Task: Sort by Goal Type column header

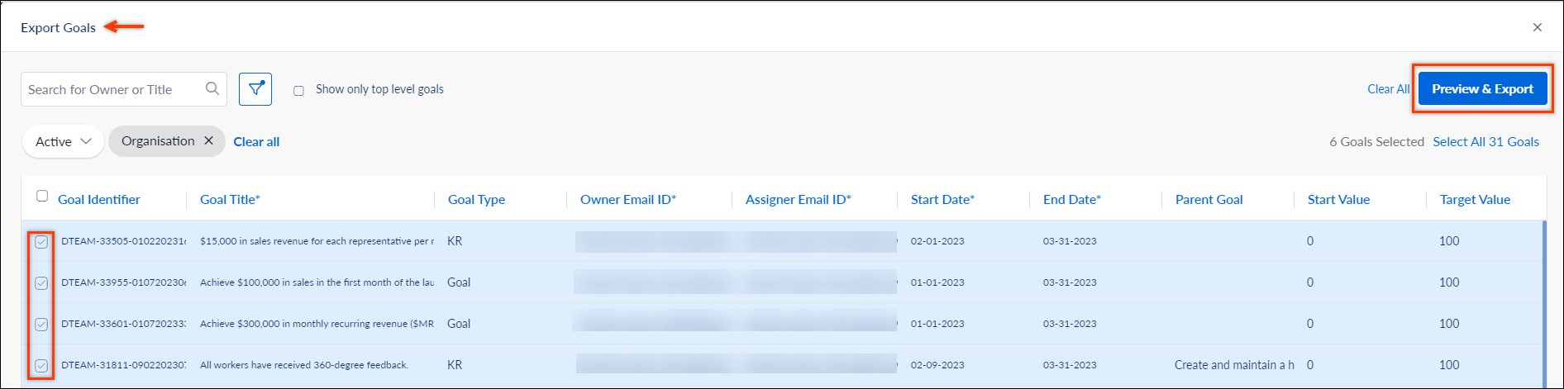Action: [476, 200]
